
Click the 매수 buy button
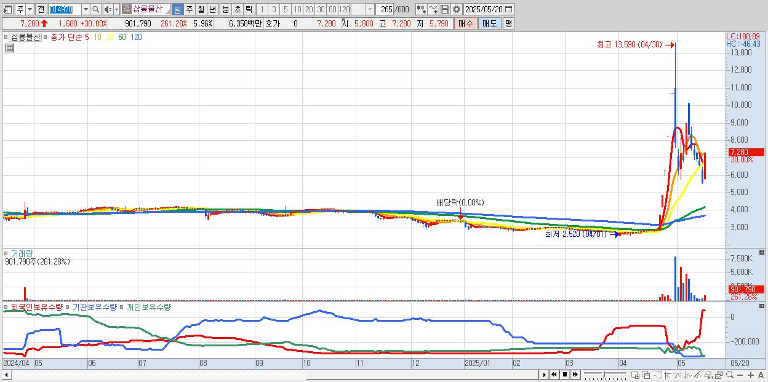pos(466,23)
